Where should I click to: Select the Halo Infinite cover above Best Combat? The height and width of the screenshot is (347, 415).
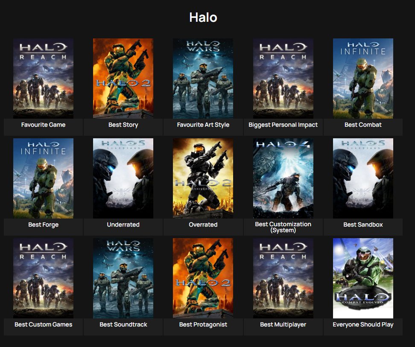coord(363,78)
